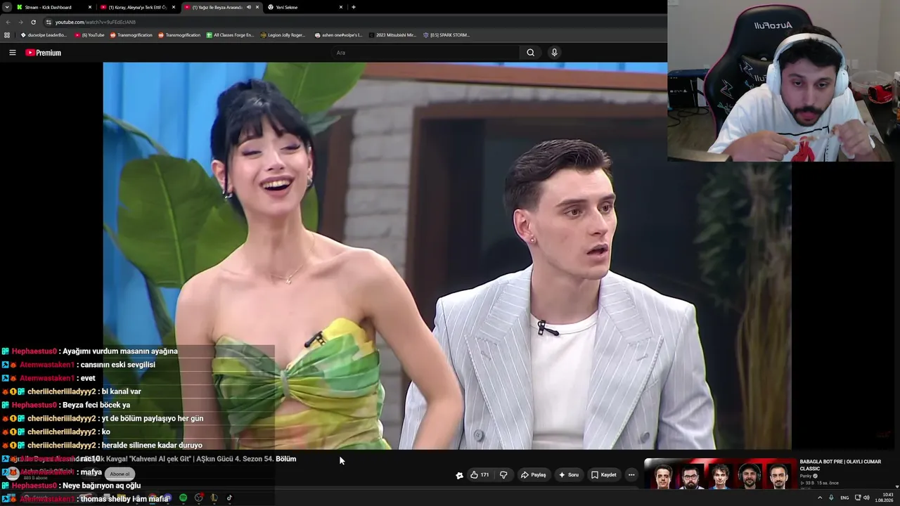
Task: Subscribe using the 'Abone ol' button
Action: pyautogui.click(x=120, y=474)
